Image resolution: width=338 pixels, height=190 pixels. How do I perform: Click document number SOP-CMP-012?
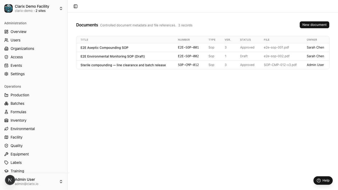[188, 65]
